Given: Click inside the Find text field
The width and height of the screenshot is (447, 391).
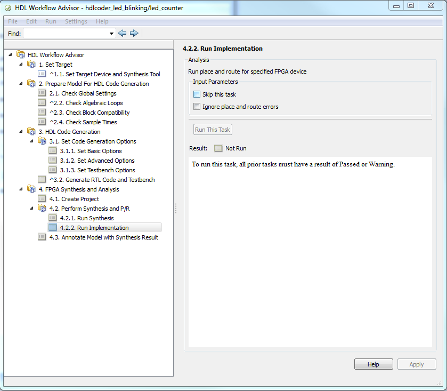Looking at the screenshot, I should coord(66,34).
